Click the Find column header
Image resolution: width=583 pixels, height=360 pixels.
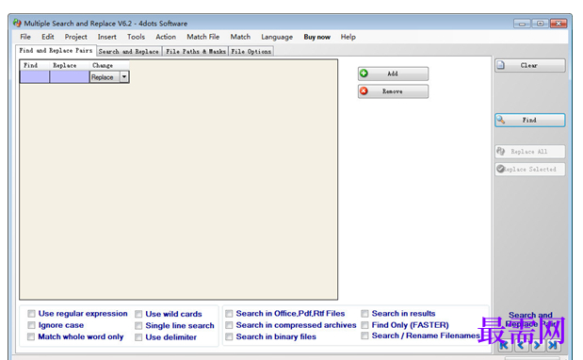(35, 65)
